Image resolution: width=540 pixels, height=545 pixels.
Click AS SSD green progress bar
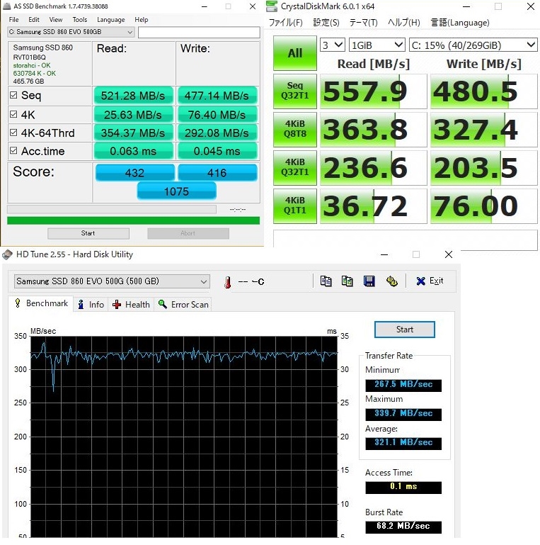(133, 220)
